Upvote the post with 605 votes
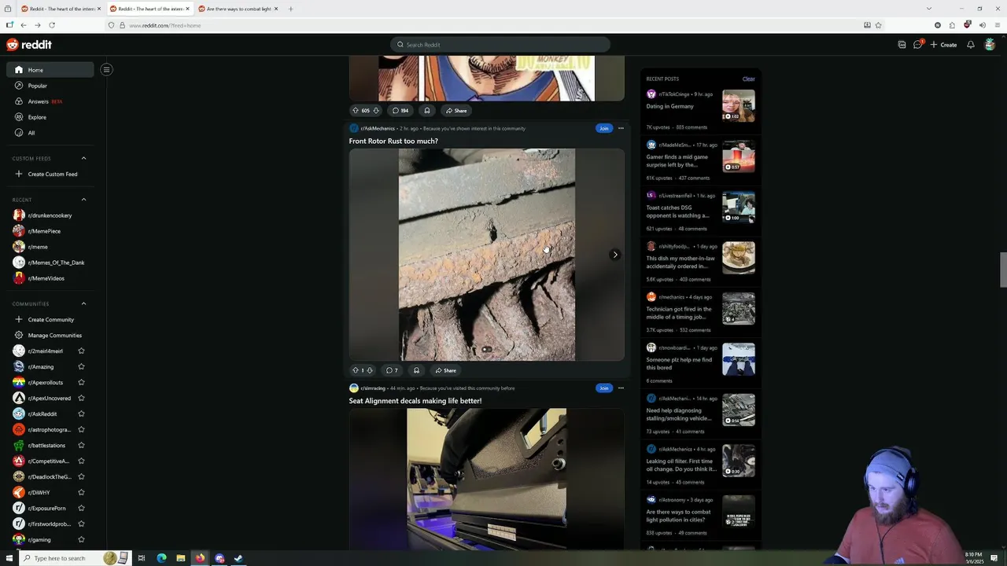Image resolution: width=1007 pixels, height=566 pixels. click(x=356, y=111)
